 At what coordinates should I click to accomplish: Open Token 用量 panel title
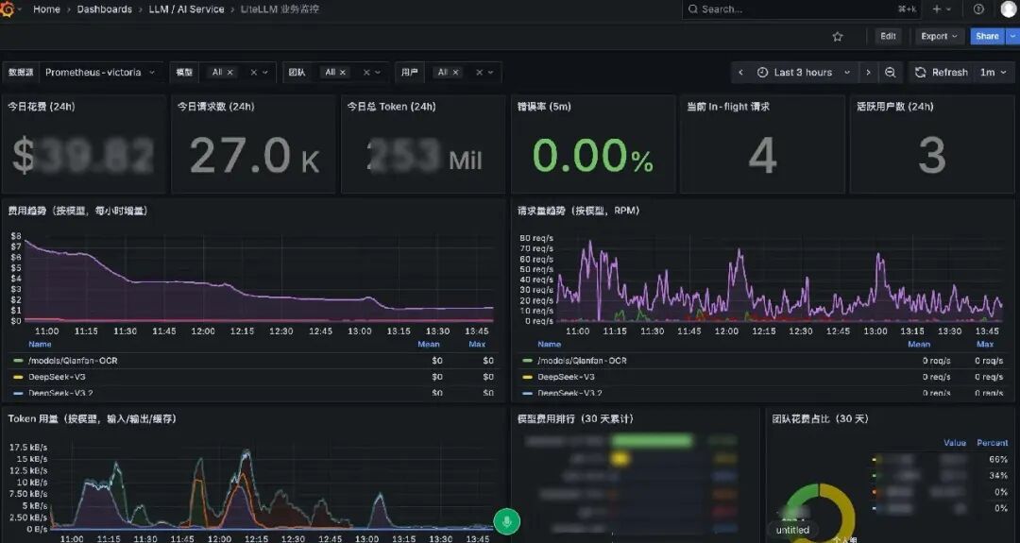pyautogui.click(x=93, y=418)
